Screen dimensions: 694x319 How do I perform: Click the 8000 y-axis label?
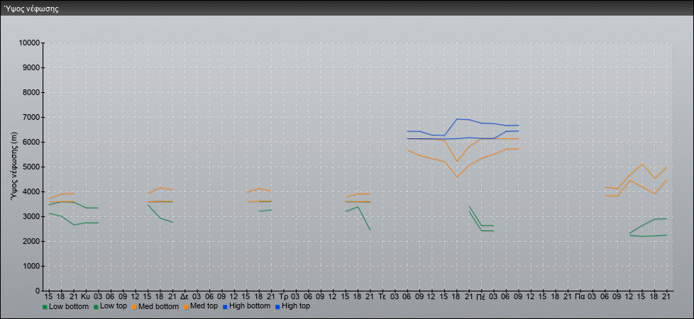tap(31, 92)
